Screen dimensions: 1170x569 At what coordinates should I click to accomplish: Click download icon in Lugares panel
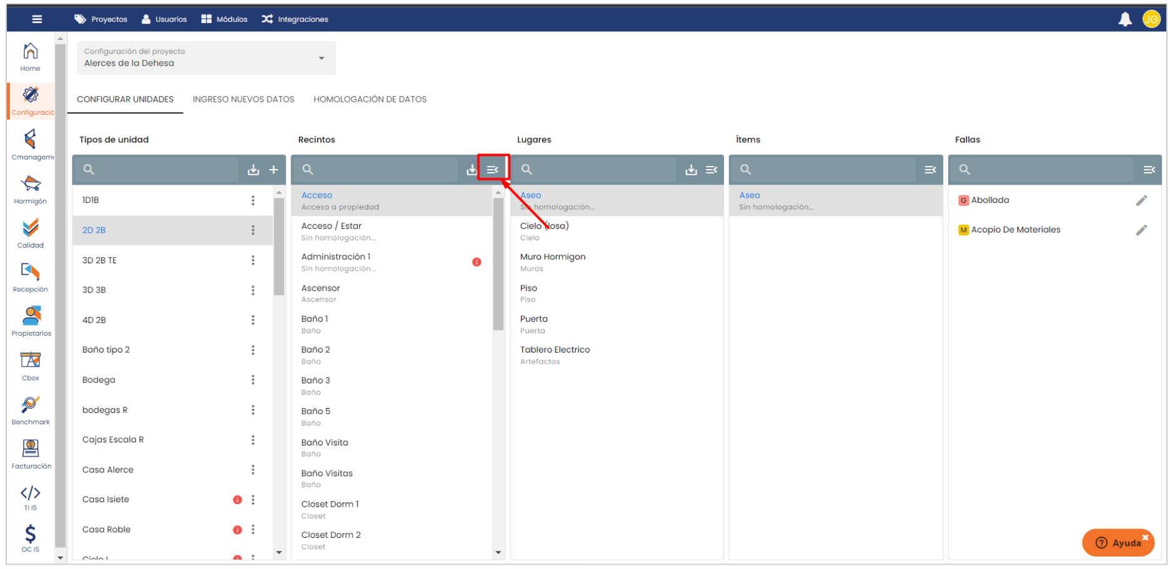(691, 170)
